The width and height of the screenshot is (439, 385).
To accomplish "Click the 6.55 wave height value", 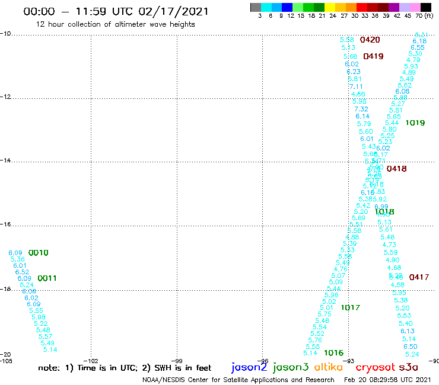I will click(x=418, y=47).
